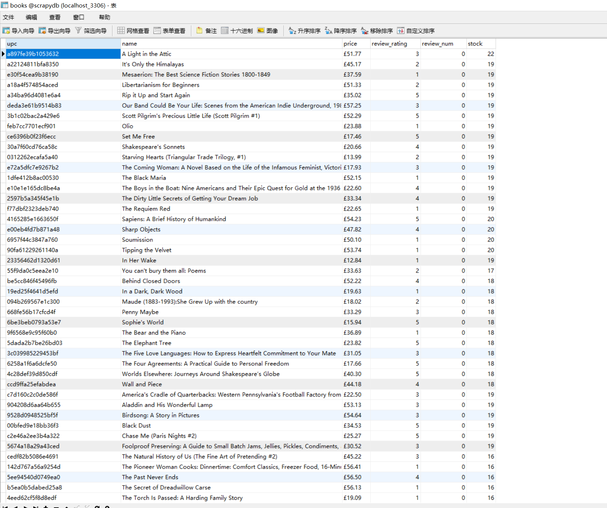Click upc cell a34ba96d4081e6a4
This screenshot has width=607, height=508.
[63, 95]
